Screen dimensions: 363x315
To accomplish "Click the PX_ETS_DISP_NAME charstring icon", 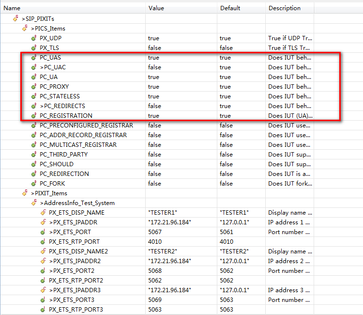I will (43, 212).
